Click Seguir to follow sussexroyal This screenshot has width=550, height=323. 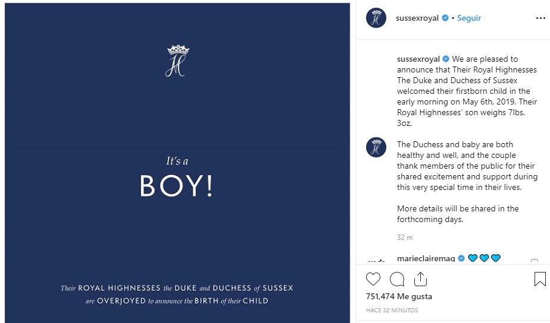point(469,18)
